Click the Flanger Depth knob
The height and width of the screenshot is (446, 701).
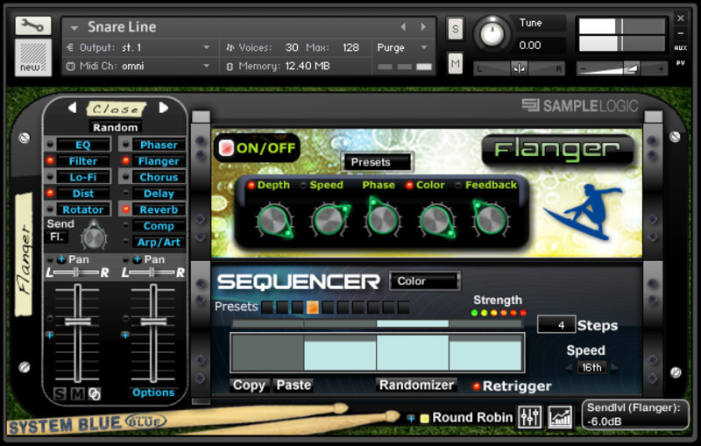273,220
